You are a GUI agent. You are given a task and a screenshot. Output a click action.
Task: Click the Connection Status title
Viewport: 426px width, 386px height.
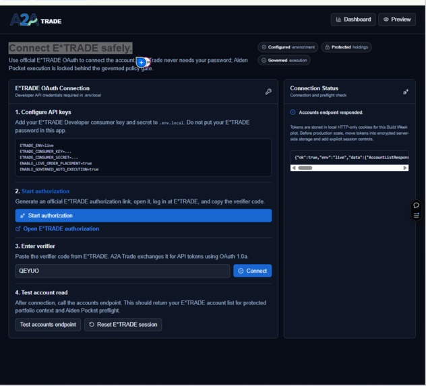pos(314,88)
